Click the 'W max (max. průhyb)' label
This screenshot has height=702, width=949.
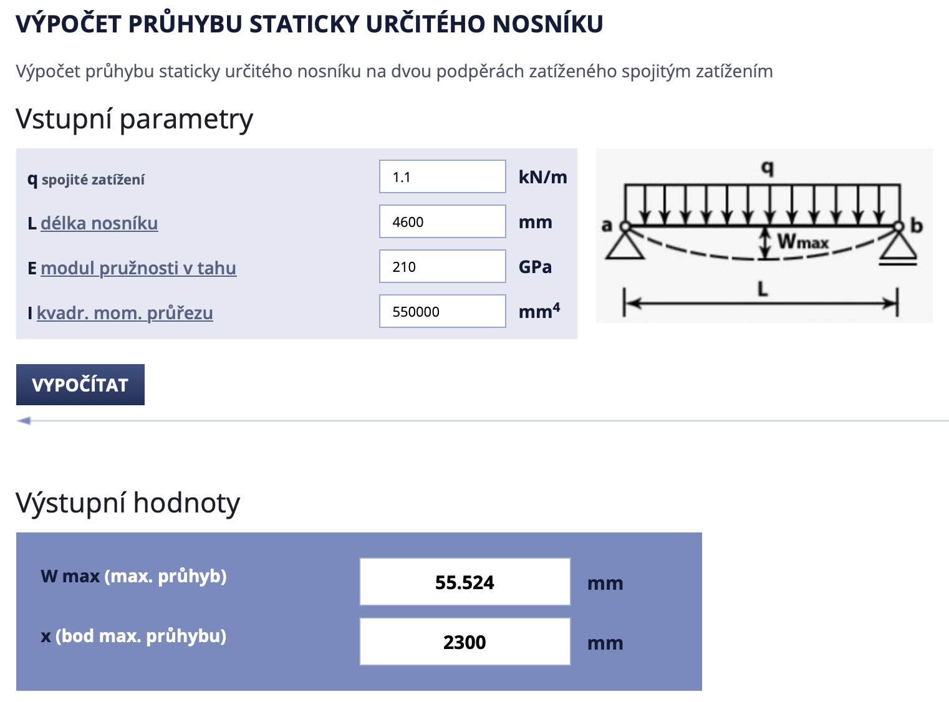click(133, 576)
